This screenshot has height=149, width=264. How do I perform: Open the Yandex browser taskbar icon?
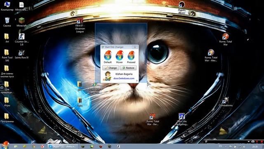point(42,147)
